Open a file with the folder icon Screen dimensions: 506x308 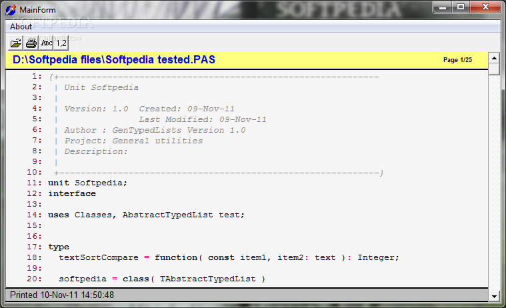click(x=15, y=43)
